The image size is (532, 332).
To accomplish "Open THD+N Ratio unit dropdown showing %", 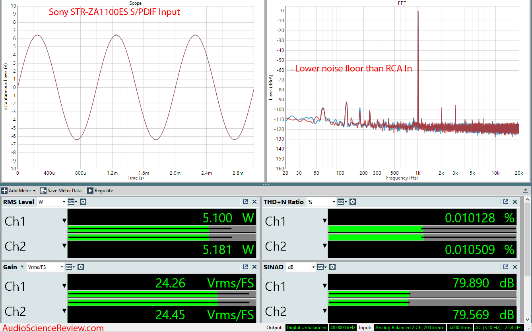I will pos(321,202).
